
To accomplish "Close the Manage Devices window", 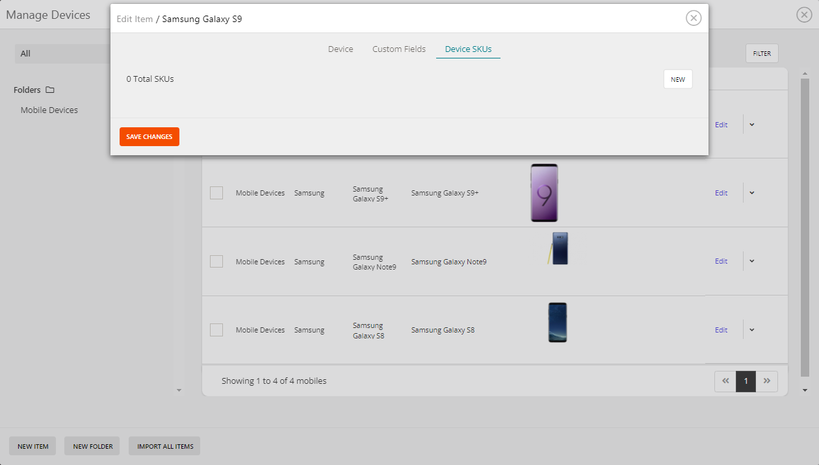I will (804, 15).
